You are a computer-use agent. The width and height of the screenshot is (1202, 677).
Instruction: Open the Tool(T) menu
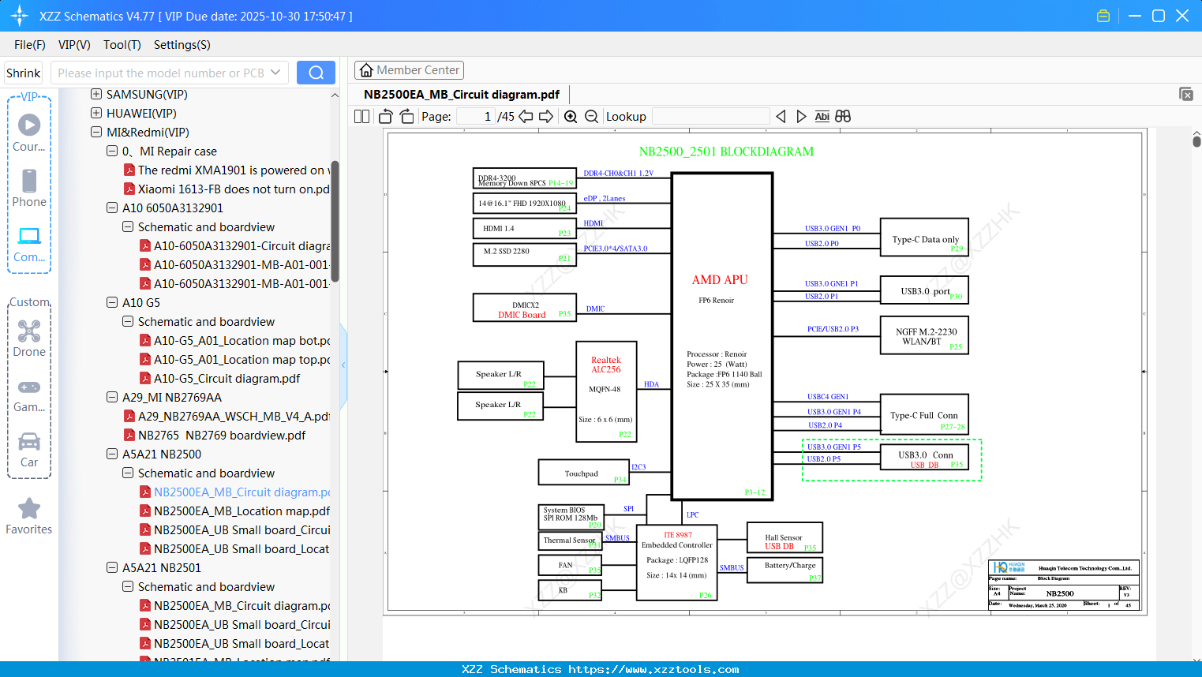[122, 45]
